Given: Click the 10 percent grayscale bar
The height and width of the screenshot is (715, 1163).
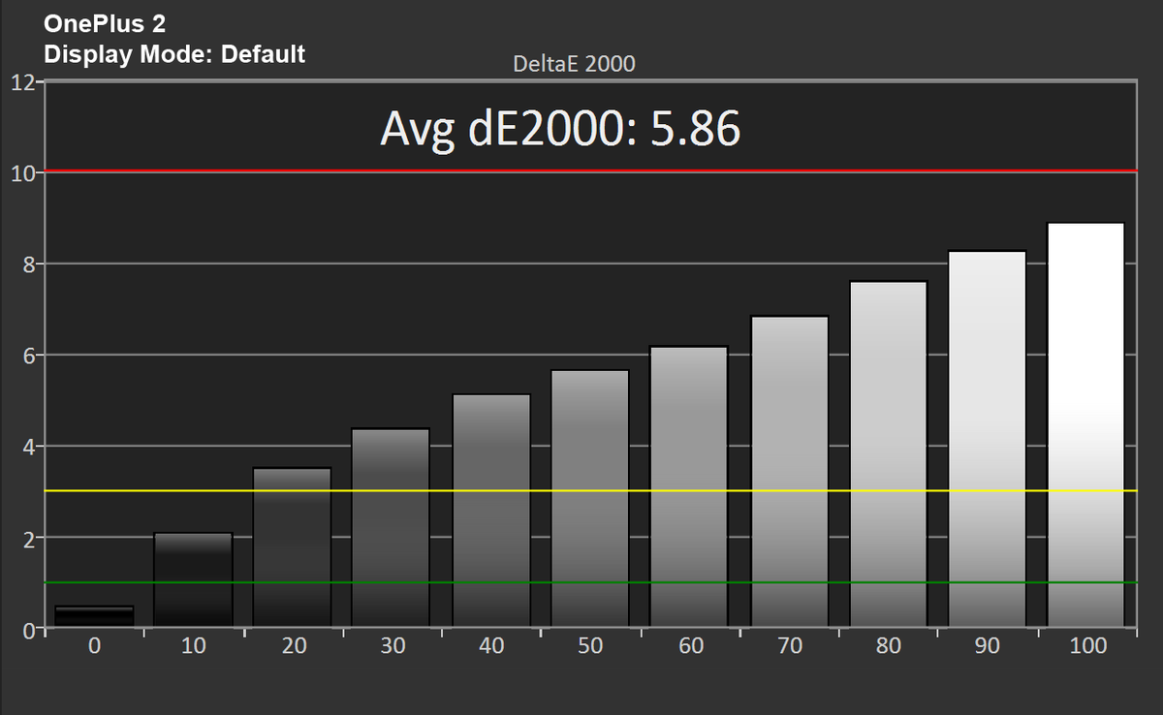Looking at the screenshot, I should [x=194, y=580].
